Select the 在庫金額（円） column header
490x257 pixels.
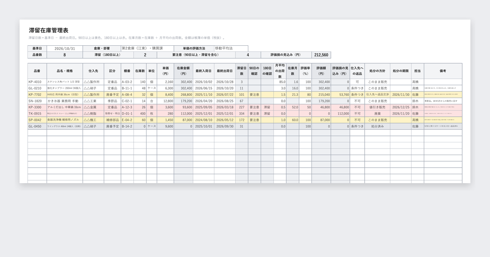183,71
